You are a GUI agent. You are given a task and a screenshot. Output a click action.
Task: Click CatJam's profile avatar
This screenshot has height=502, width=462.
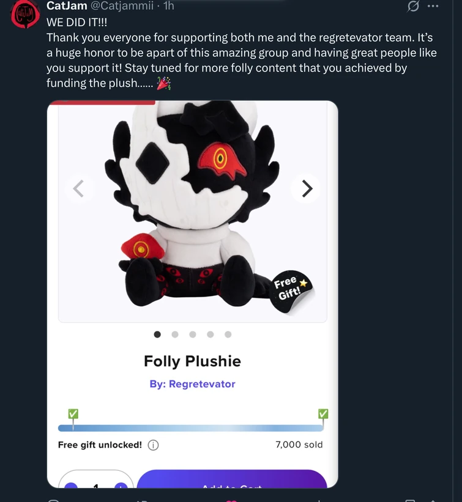tap(24, 15)
